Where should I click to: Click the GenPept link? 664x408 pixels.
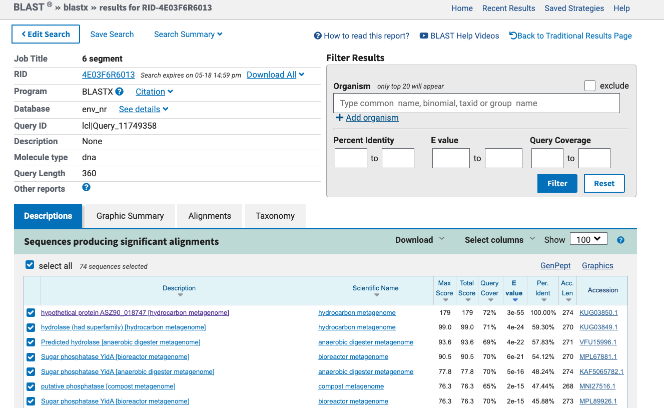555,266
